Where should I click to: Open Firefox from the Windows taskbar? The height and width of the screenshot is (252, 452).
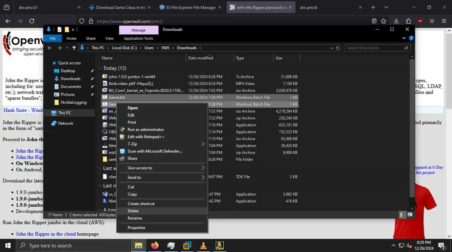[155, 245]
